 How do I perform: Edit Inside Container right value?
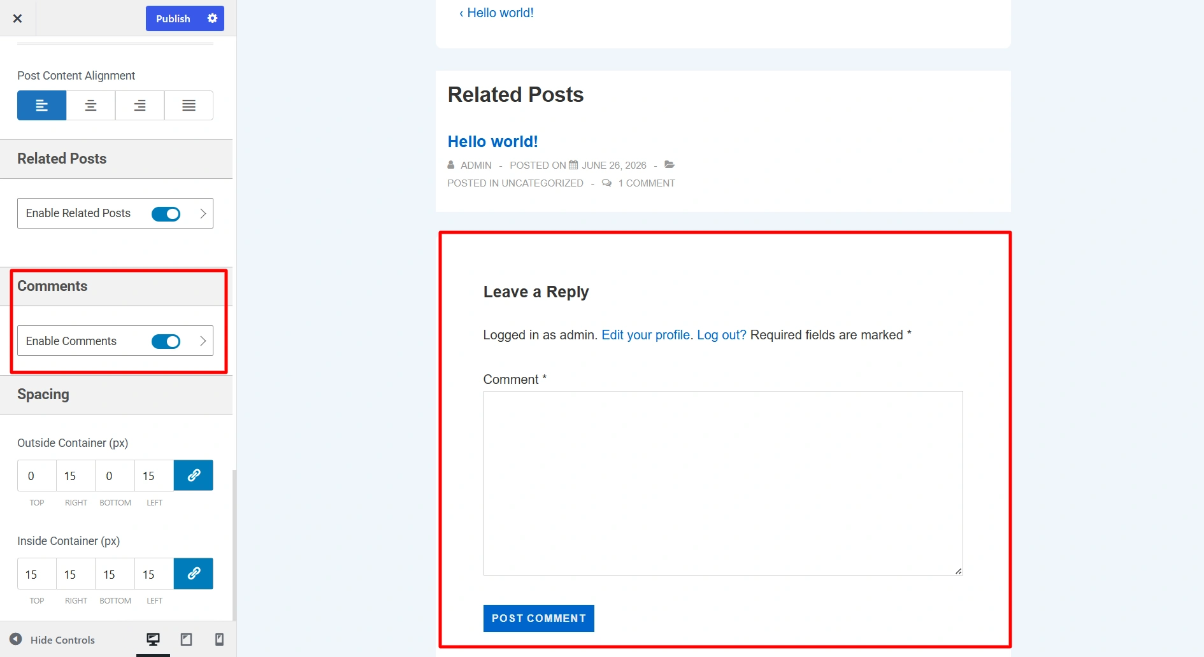tap(76, 574)
